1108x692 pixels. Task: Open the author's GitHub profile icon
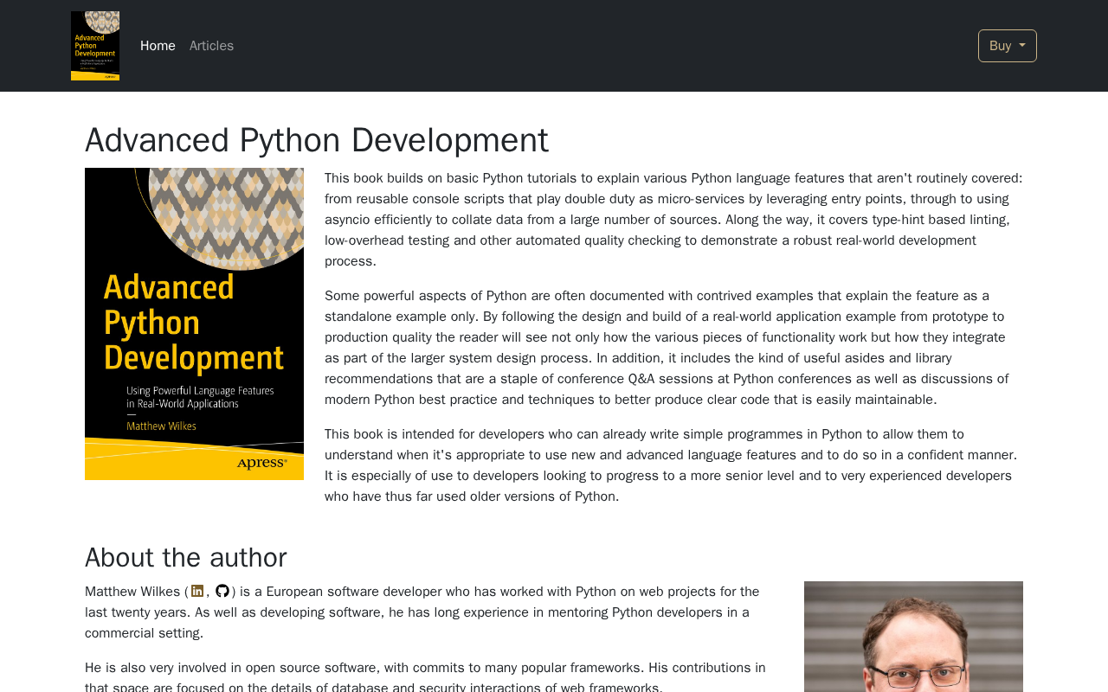(222, 591)
